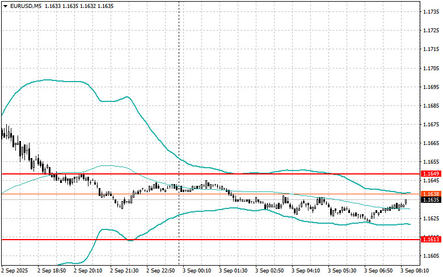Select the red horizontal line at 1.1613
This screenshot has width=443, height=277.
[x=210, y=240]
